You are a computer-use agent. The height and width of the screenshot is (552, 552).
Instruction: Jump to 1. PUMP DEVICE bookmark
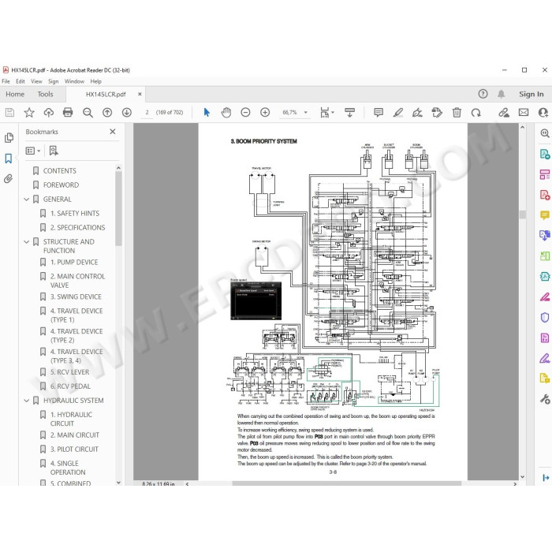[x=74, y=263]
